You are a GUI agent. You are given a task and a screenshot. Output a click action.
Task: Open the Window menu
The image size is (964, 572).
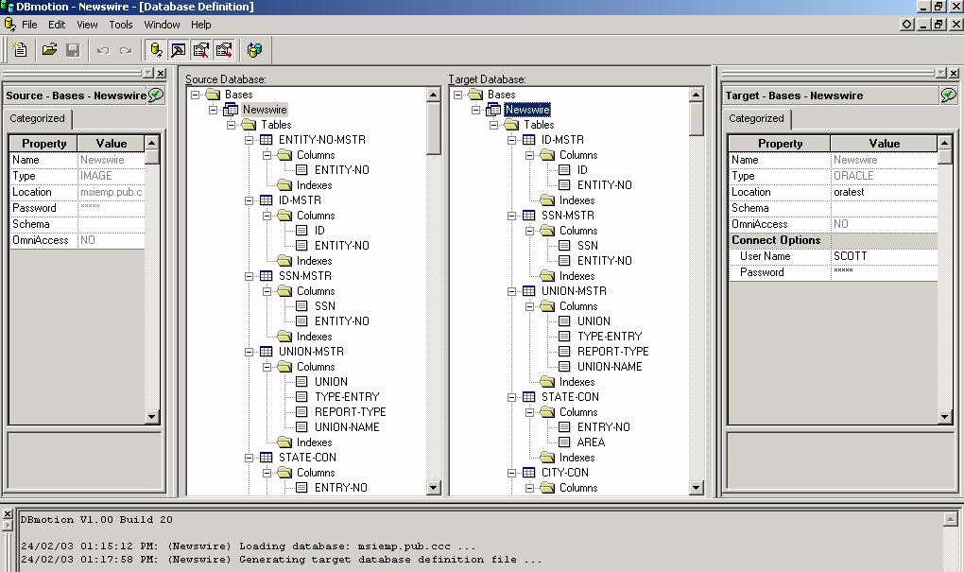click(162, 25)
